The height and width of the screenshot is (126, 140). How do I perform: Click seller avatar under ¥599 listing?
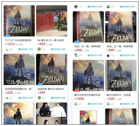[x=39, y=98]
